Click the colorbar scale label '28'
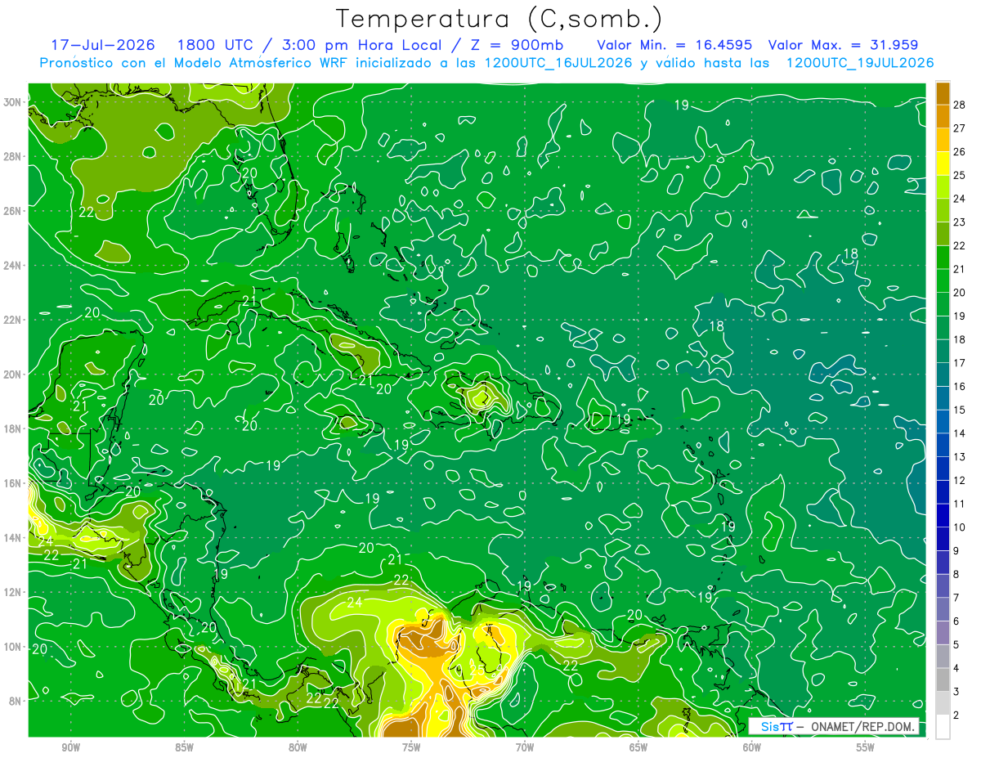 960,104
